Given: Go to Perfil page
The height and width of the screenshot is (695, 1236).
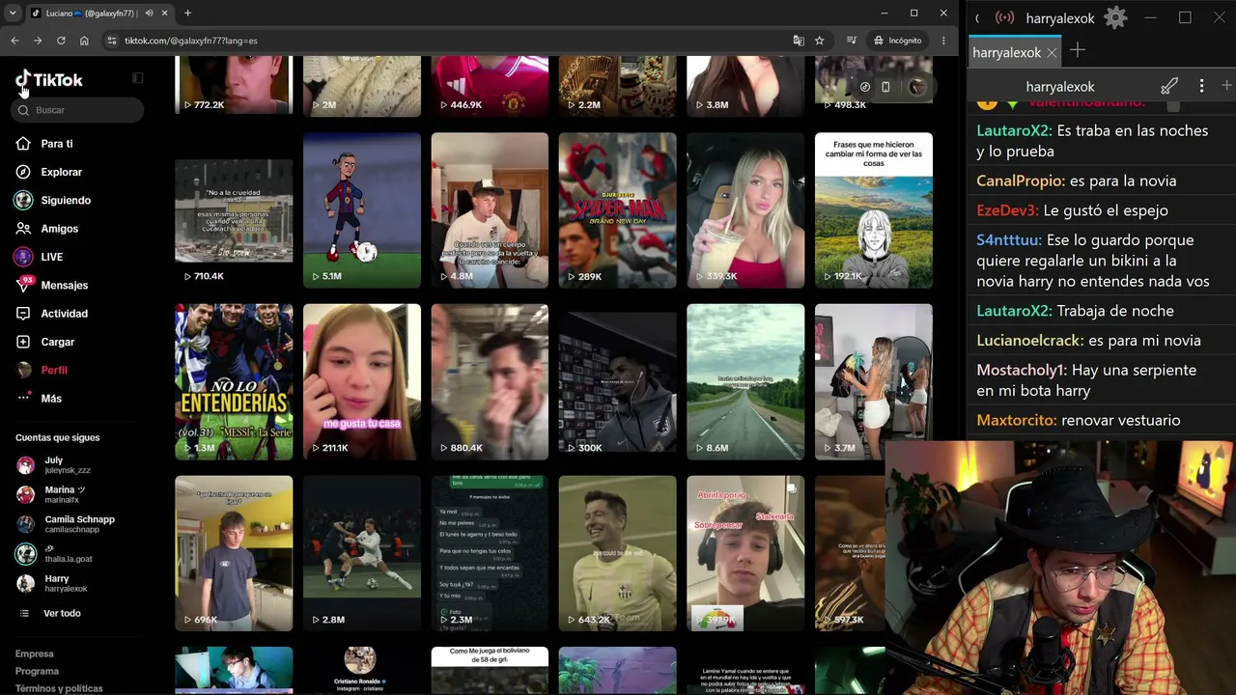Looking at the screenshot, I should tap(54, 370).
